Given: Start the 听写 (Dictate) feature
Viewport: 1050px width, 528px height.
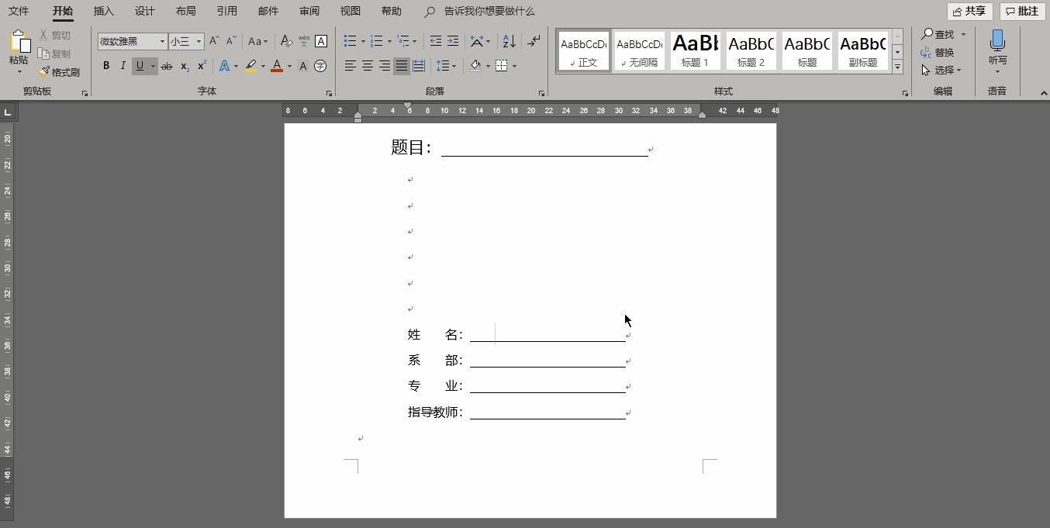Looking at the screenshot, I should [997, 47].
